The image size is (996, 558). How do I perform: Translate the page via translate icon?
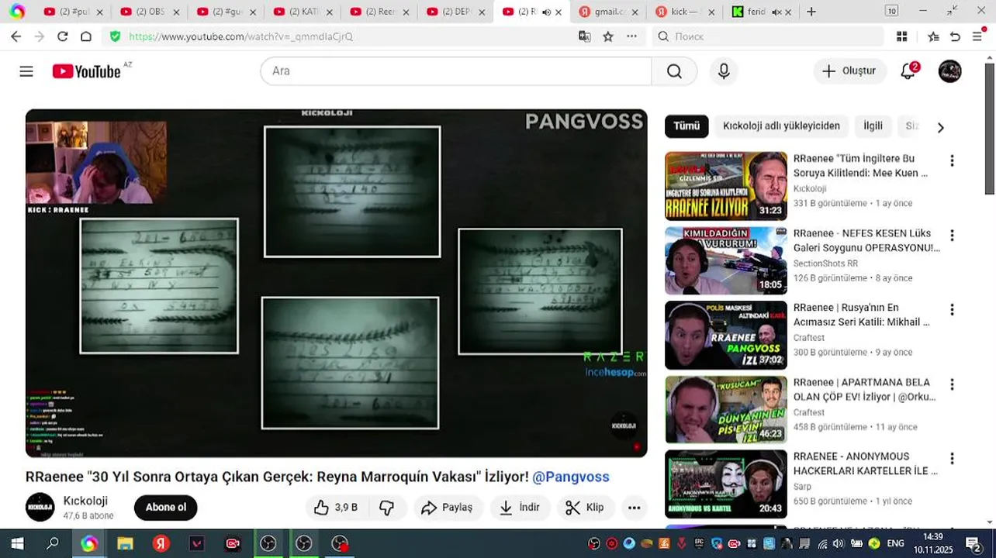pyautogui.click(x=585, y=36)
